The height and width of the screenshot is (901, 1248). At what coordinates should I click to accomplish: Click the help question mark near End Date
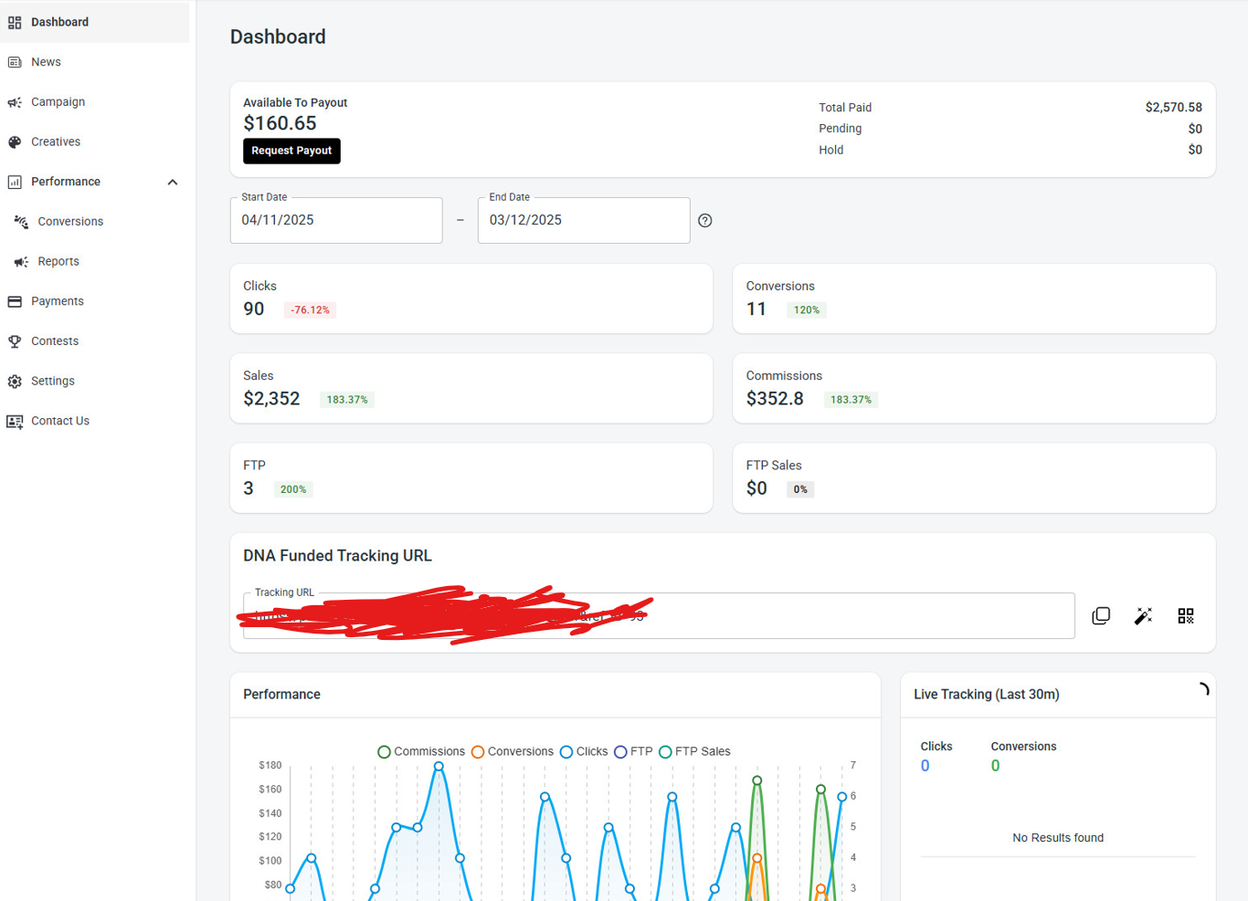[x=705, y=221]
